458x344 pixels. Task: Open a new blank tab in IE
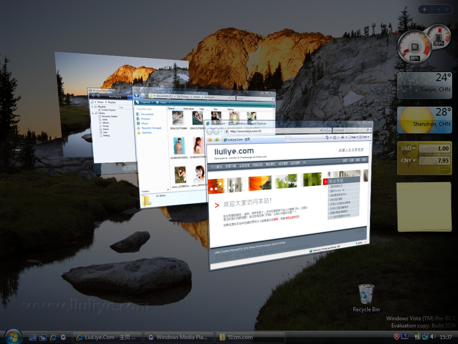coord(288,138)
